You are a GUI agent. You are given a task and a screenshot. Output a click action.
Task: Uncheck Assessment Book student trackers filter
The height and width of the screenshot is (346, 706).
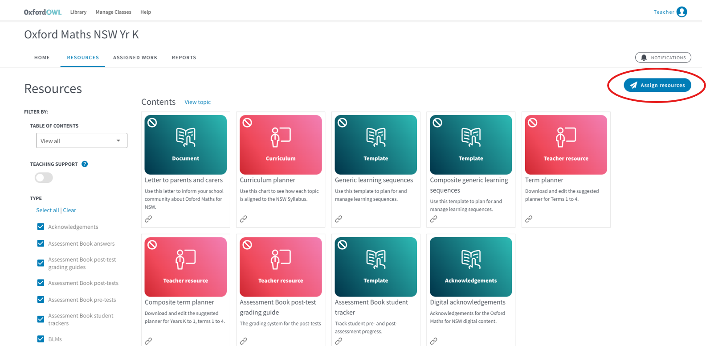click(41, 319)
